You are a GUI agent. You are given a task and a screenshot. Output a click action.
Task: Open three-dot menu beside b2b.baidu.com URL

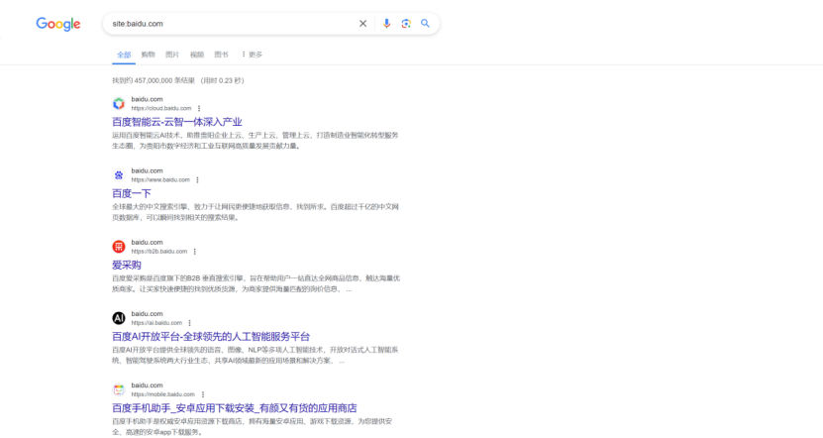pyautogui.click(x=195, y=252)
